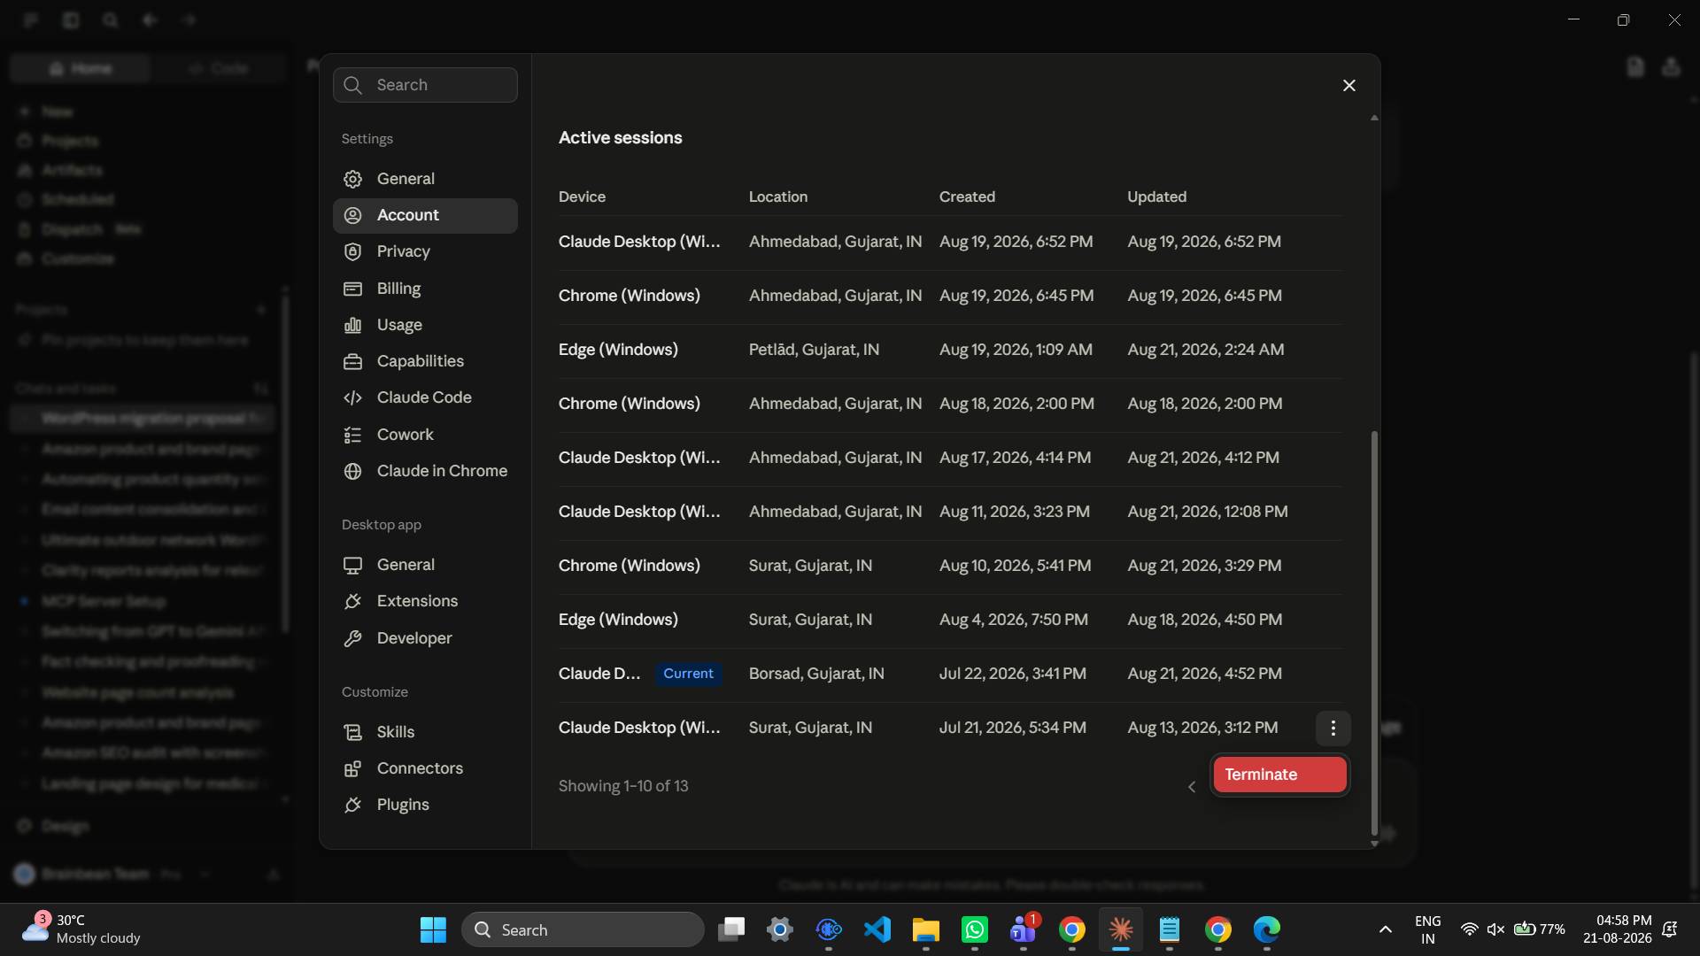Select Cowork in settings sidebar

click(x=425, y=435)
